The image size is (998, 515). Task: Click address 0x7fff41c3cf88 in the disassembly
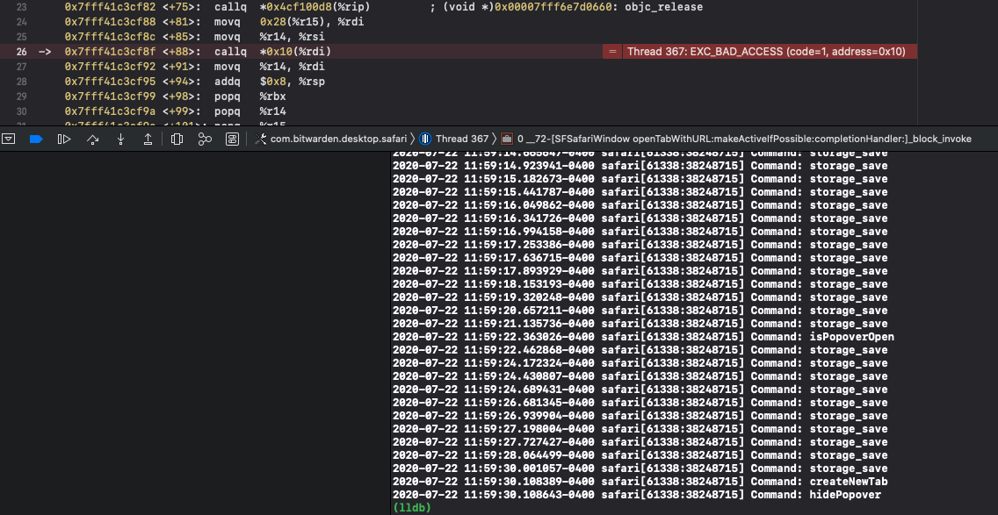click(x=110, y=22)
